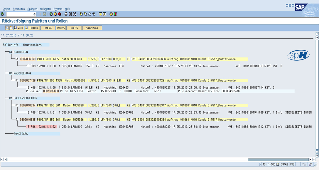The width and height of the screenshot is (319, 170).
Task: Click the Customize Local Layout icon
Action: (115, 14)
